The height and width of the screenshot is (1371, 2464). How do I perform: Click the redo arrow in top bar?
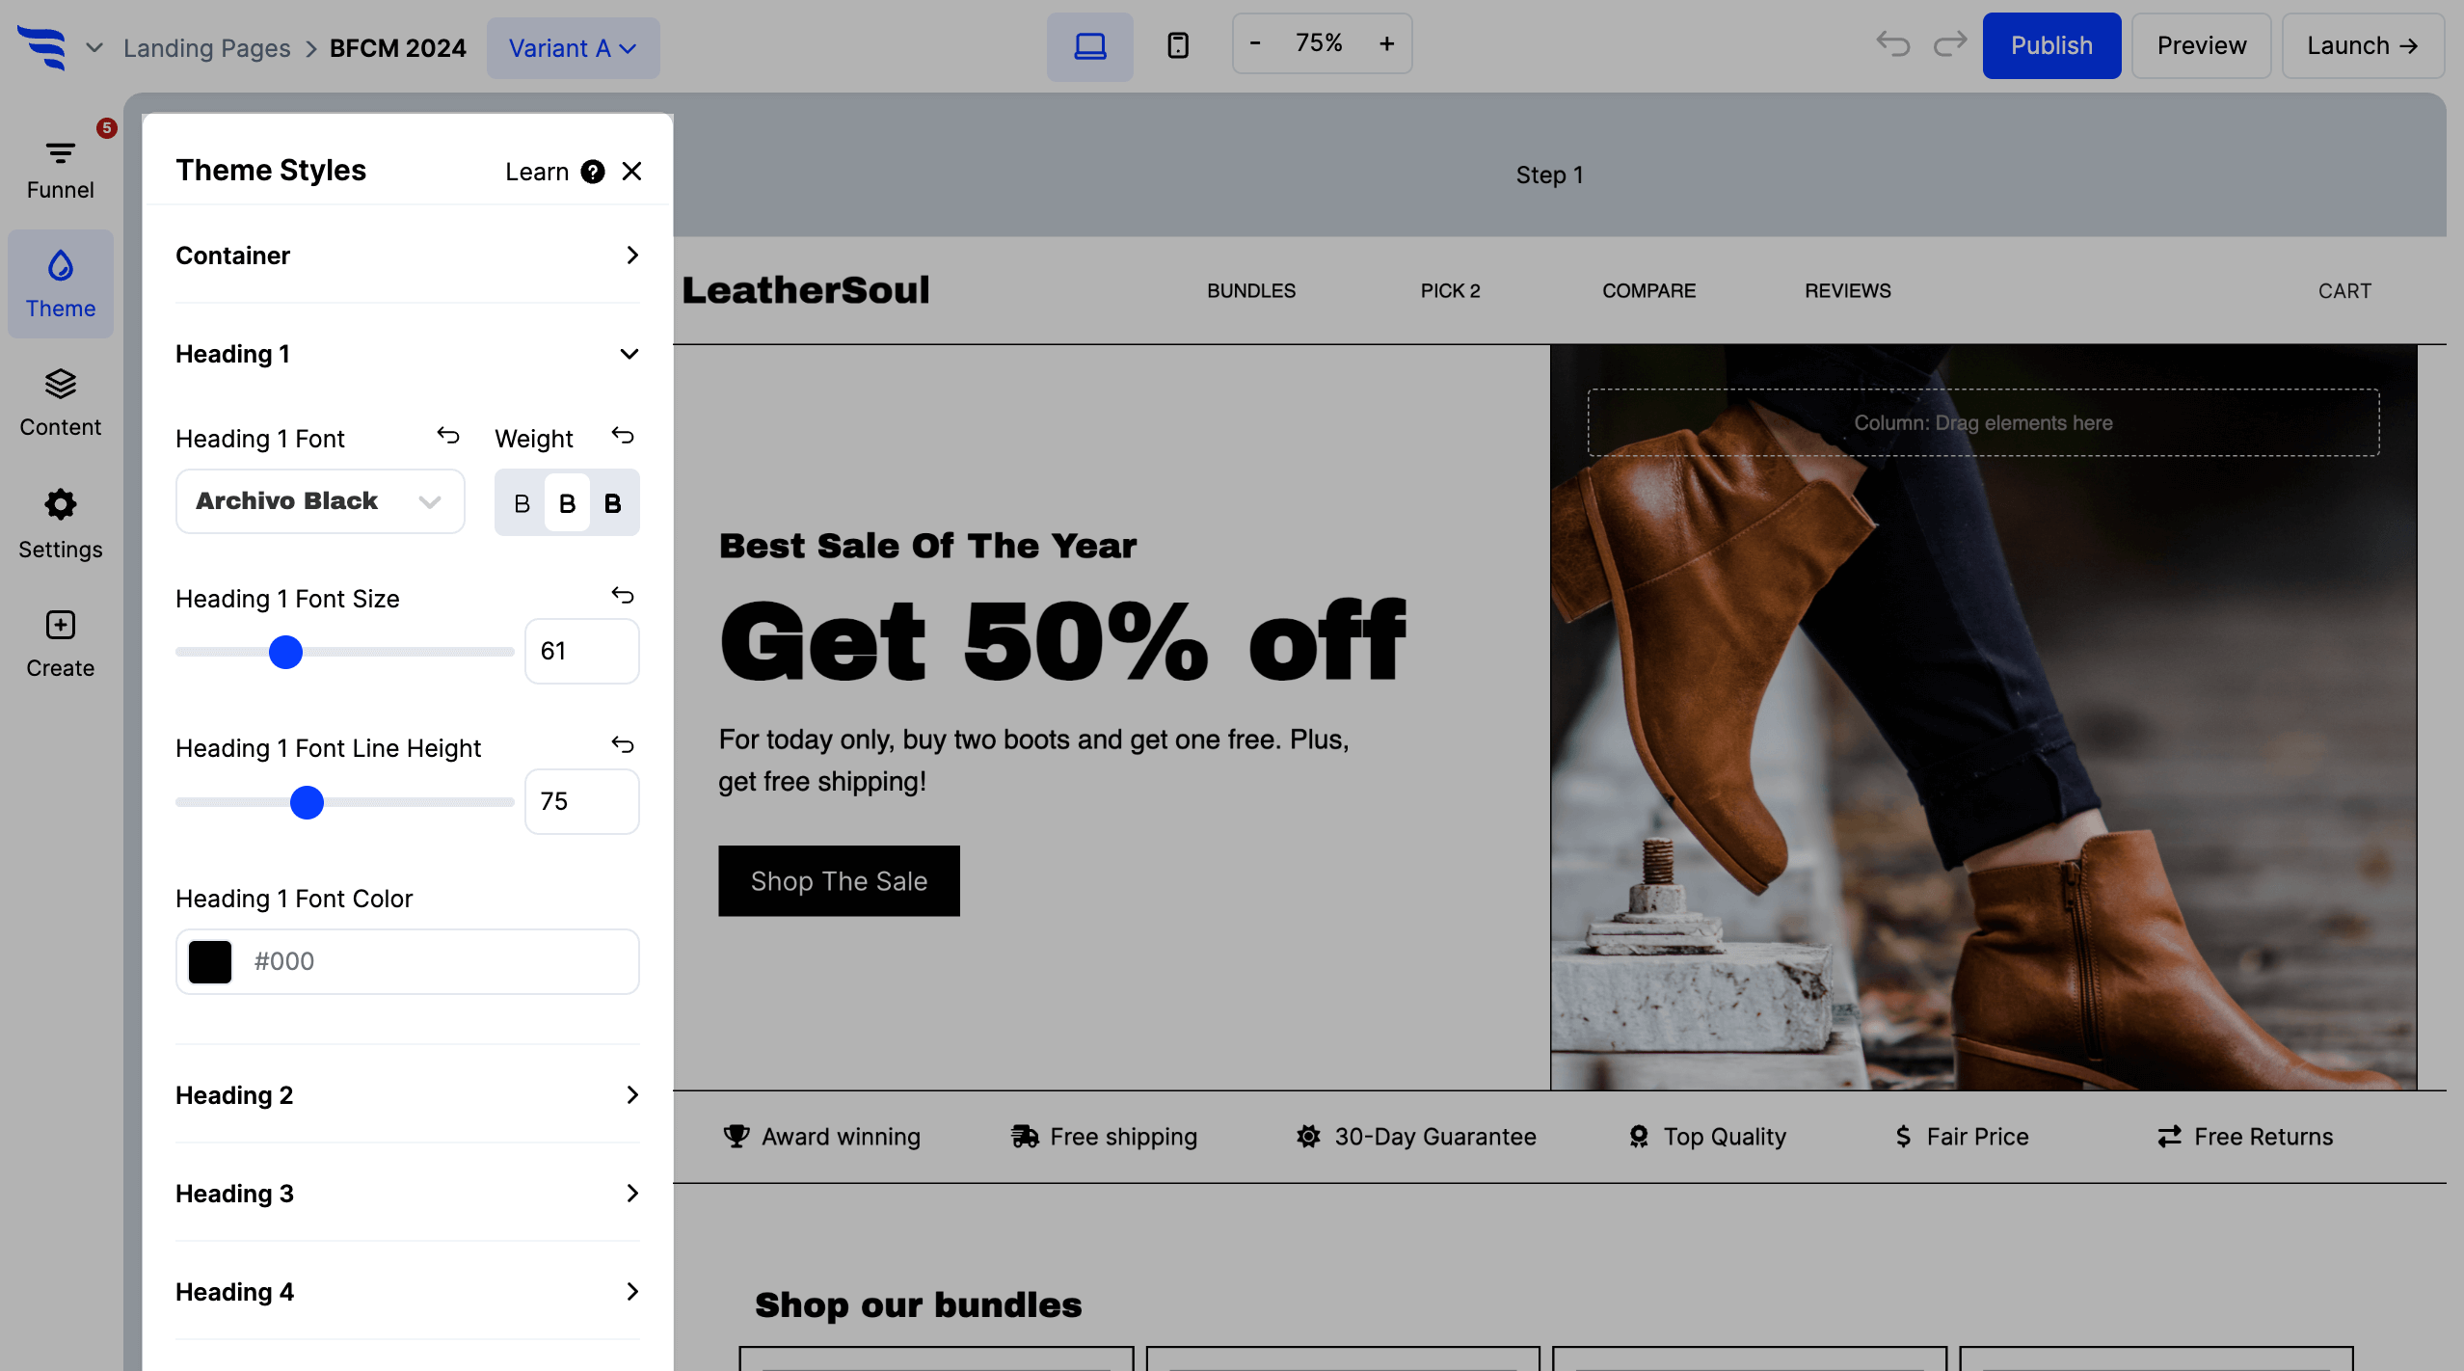1949,44
